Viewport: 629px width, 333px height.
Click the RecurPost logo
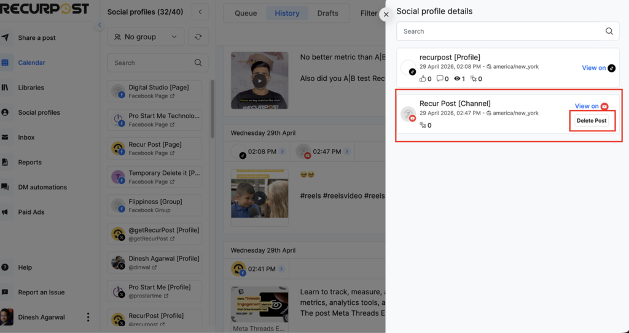point(44,9)
